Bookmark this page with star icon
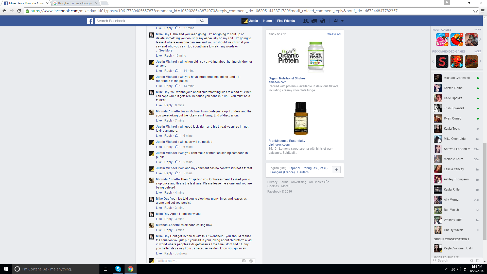Viewport: 487px width, 274px height. [x=475, y=11]
